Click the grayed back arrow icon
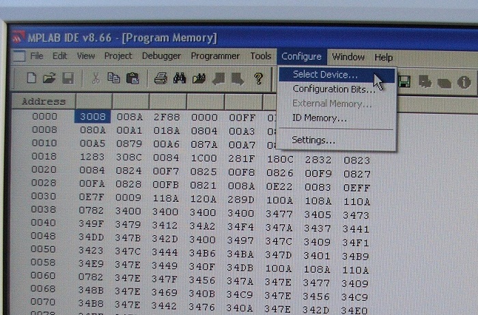Viewport: 478px width, 315px height. click(x=219, y=79)
